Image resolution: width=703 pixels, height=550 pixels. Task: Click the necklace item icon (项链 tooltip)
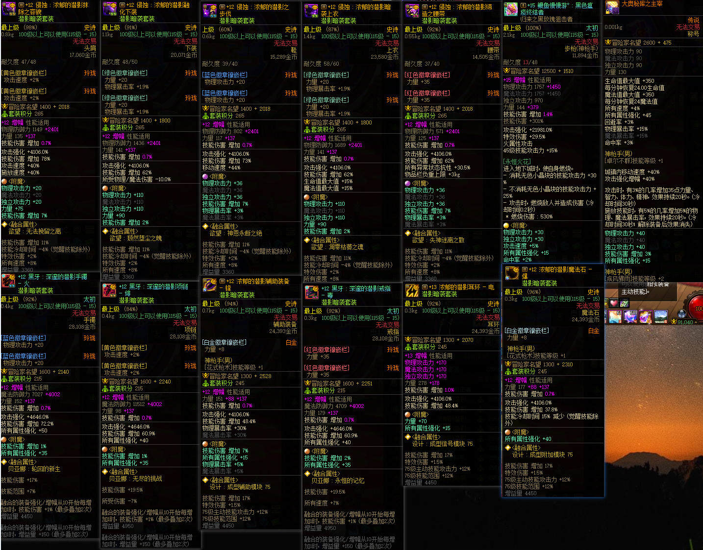click(109, 291)
